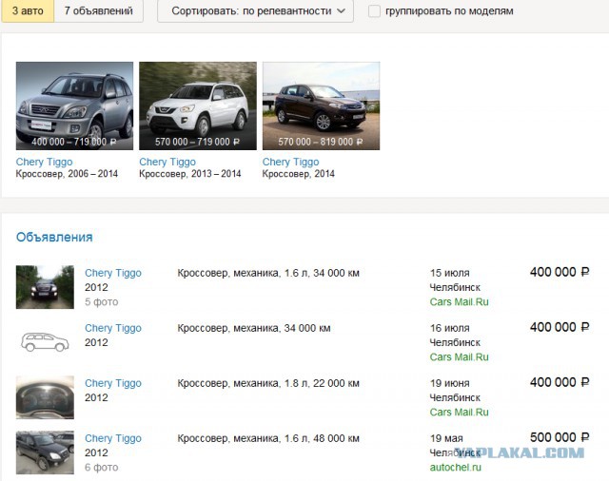
Task: Open Chery Tiggo link for 2013–2014 model
Action: (x=167, y=162)
